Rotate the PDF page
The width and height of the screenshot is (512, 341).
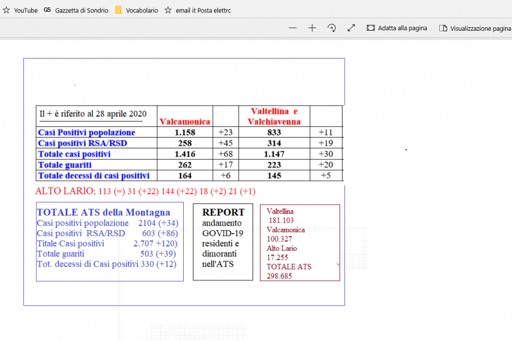332,28
